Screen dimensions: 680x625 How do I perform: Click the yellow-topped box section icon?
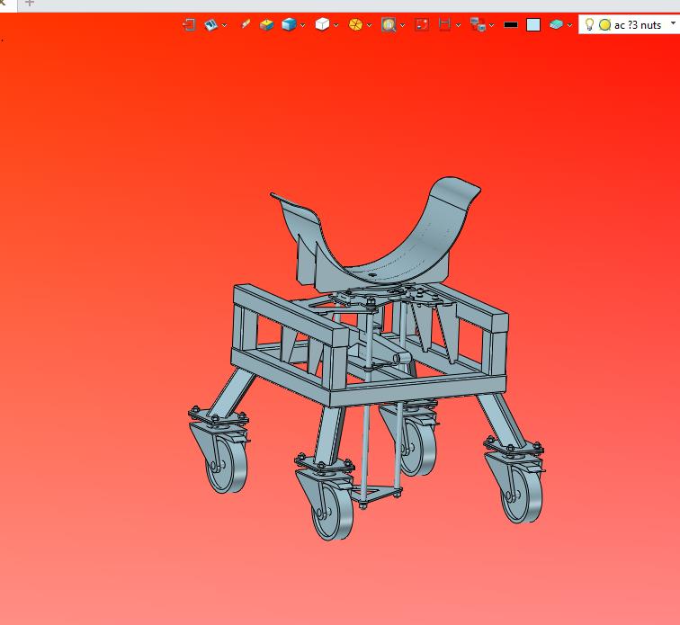tap(266, 24)
